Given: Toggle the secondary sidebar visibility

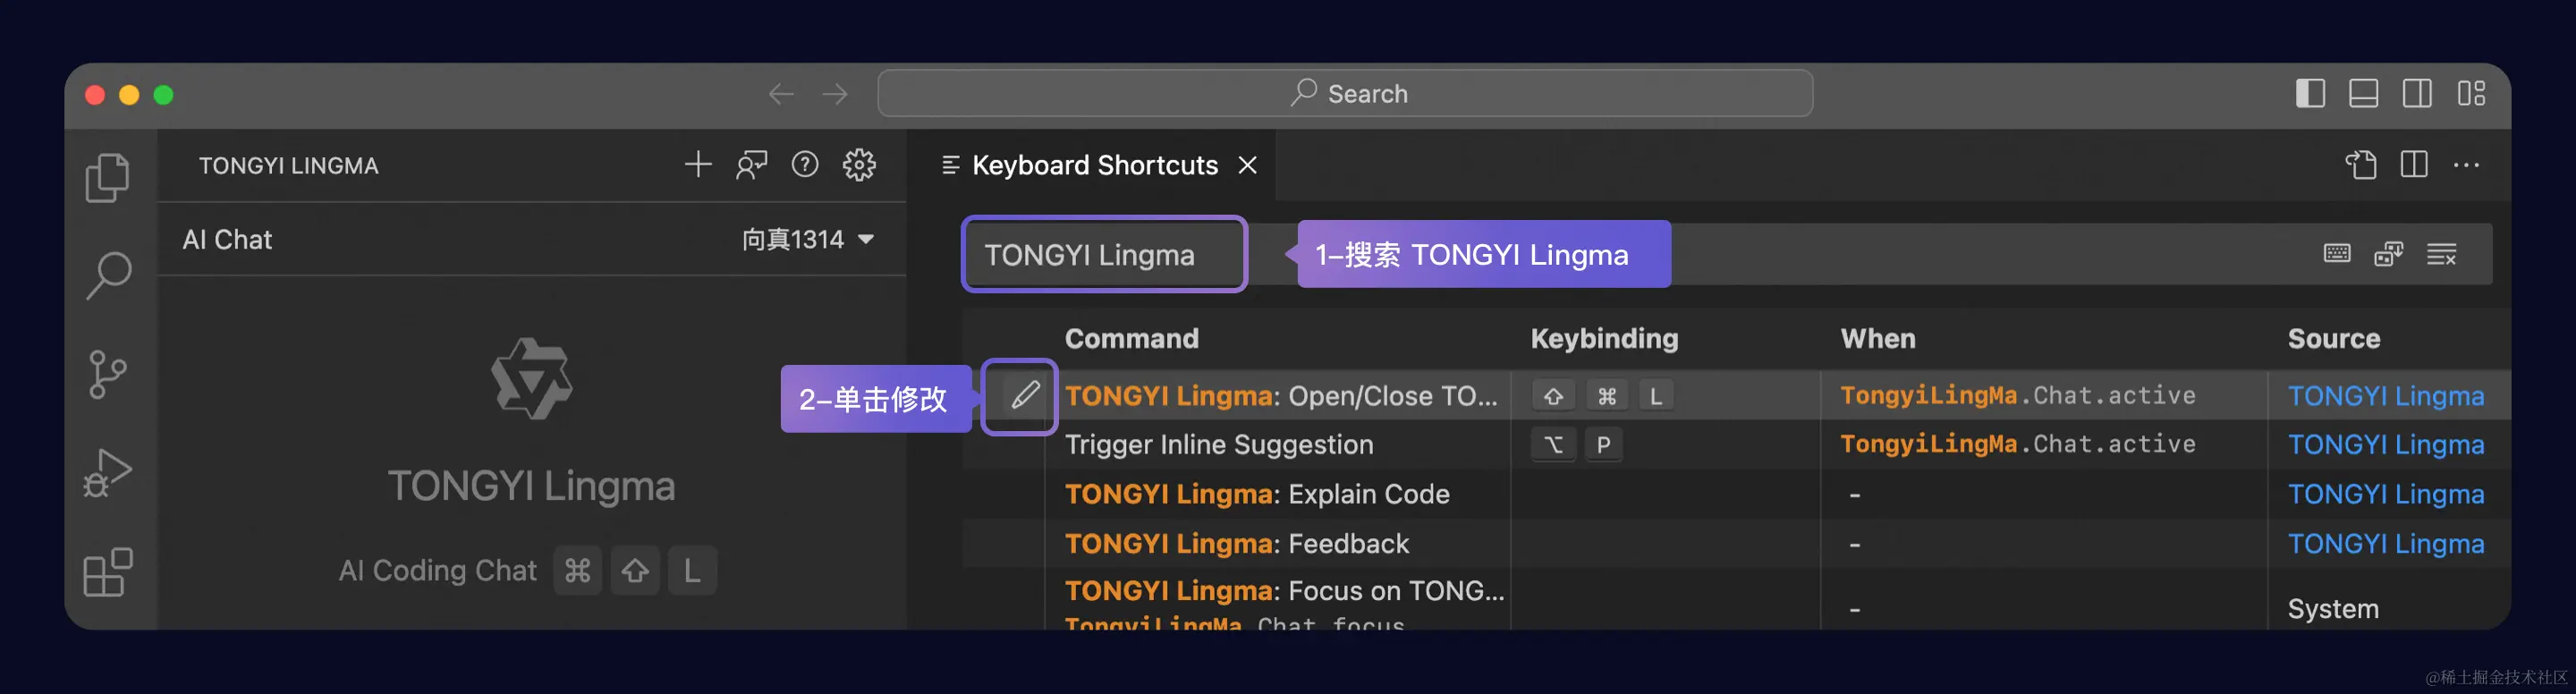Looking at the screenshot, I should tap(2418, 93).
